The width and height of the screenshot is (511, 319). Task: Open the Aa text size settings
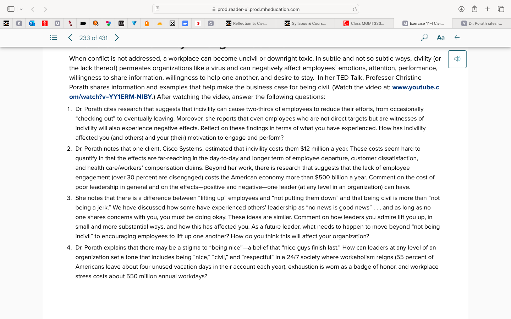[441, 38]
